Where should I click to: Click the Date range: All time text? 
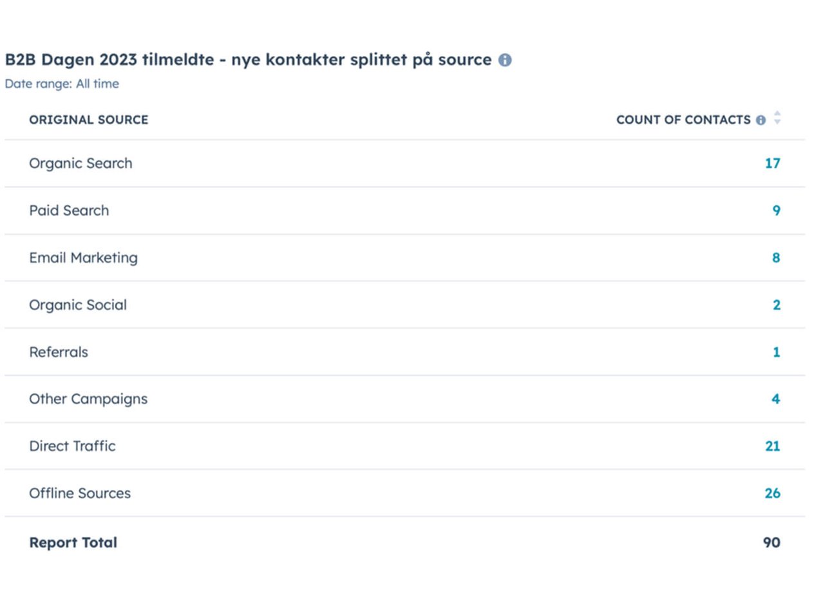[62, 84]
